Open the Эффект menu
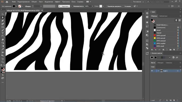Image resolution: width=182 pixels, height=102 pixels. 57,2
